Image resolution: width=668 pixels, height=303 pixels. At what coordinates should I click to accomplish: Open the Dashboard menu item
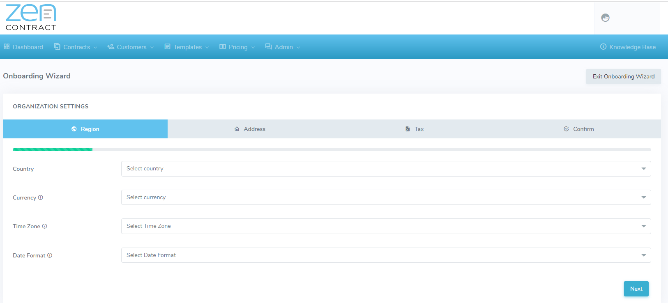tap(23, 47)
